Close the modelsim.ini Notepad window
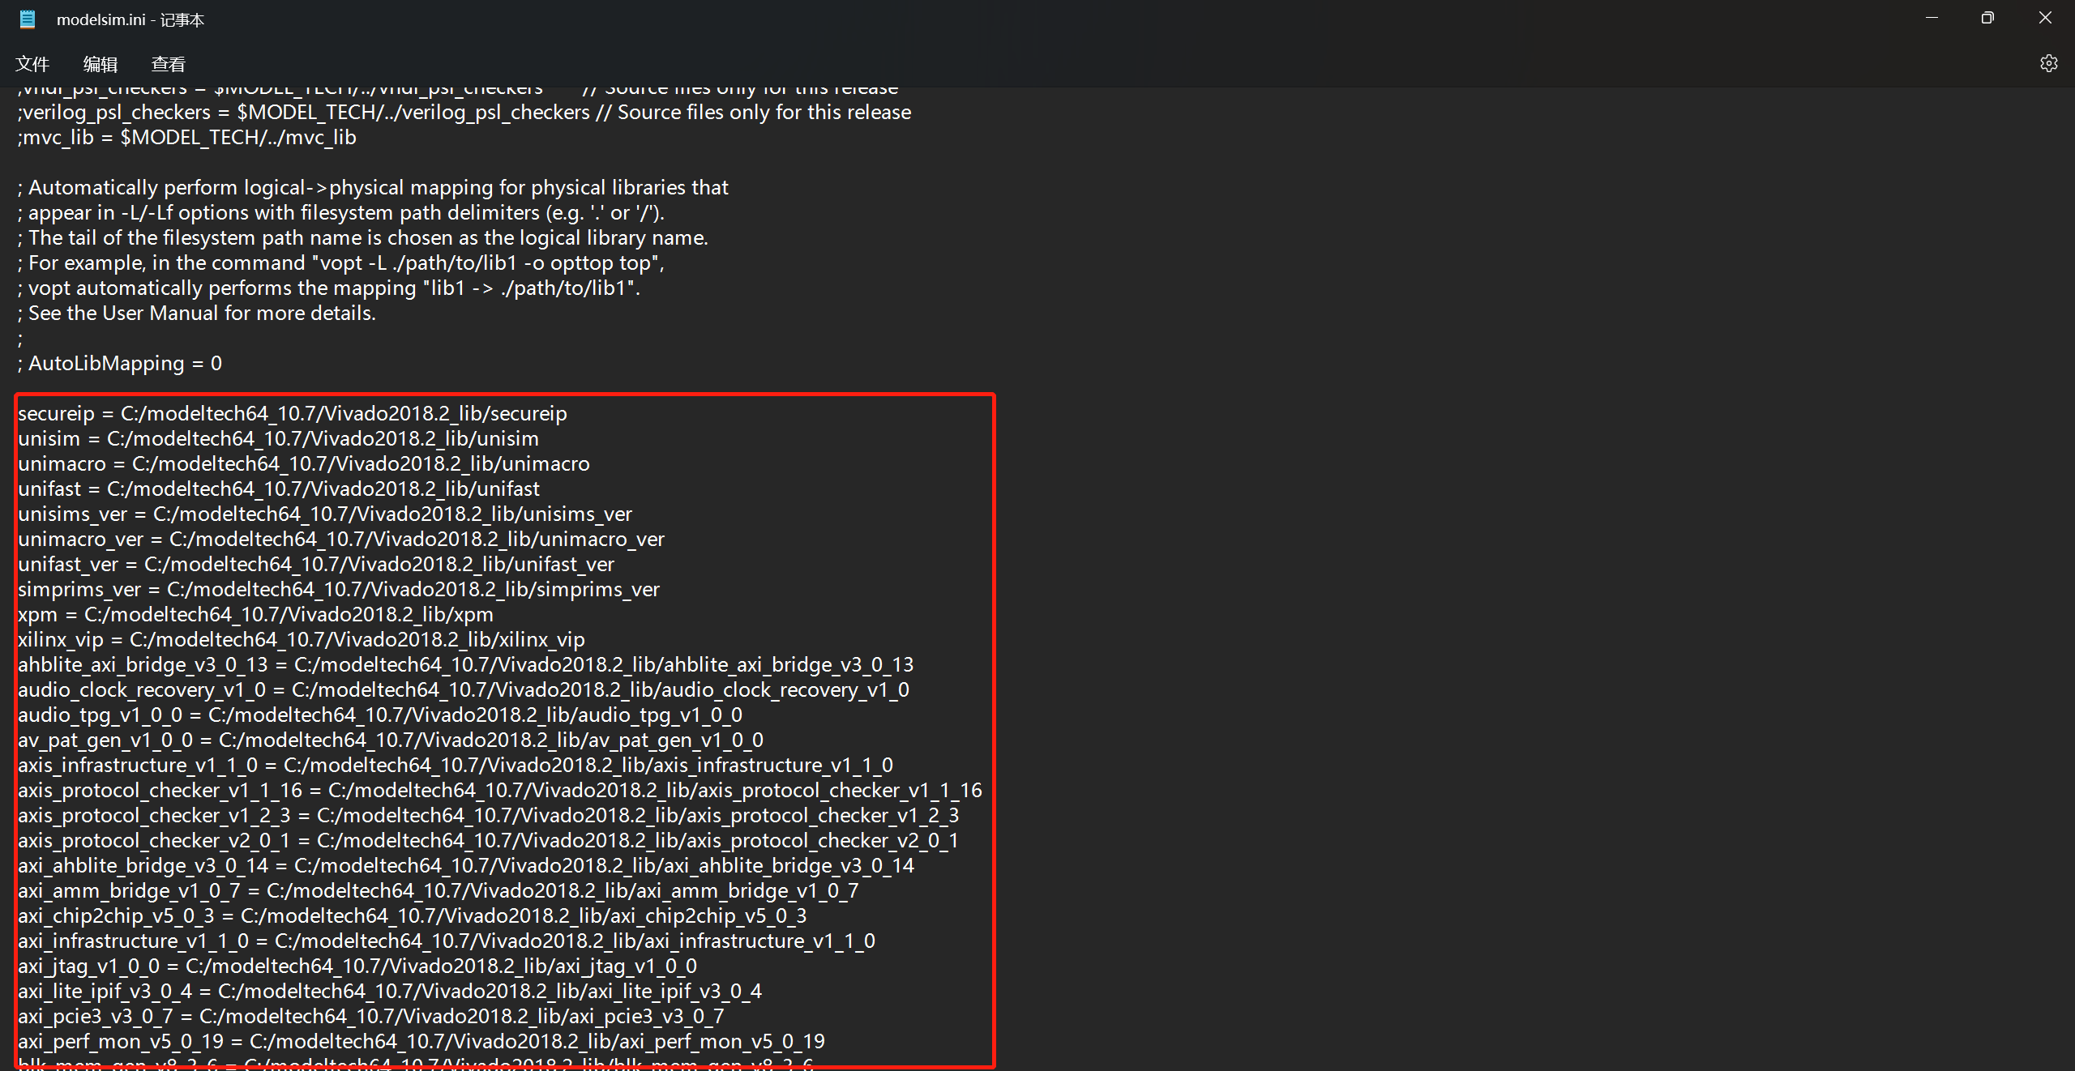The width and height of the screenshot is (2075, 1071). pos(2045,18)
